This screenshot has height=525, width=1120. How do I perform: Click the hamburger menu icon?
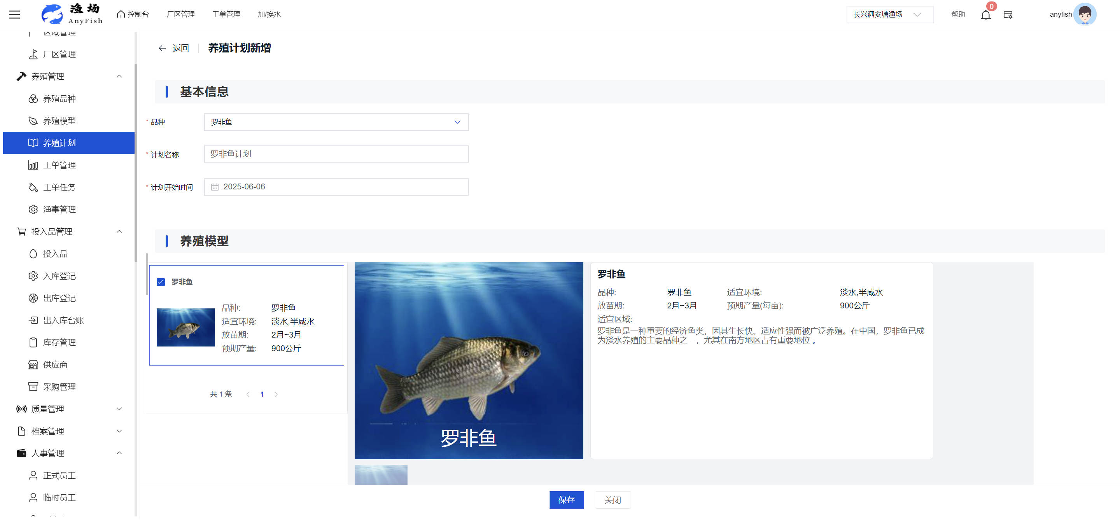[x=14, y=14]
